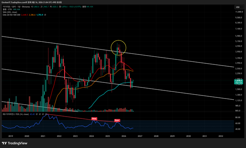This screenshot has height=148, width=246.
Task: Click the 7,100.0 price axis label
Action: click(x=239, y=29)
